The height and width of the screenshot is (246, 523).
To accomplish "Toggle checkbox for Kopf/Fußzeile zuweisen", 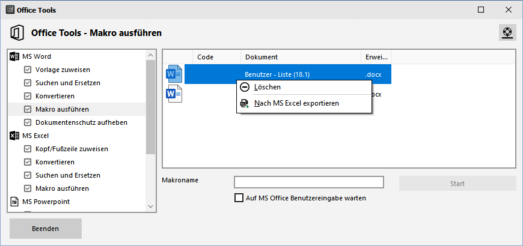I will pyautogui.click(x=27, y=149).
